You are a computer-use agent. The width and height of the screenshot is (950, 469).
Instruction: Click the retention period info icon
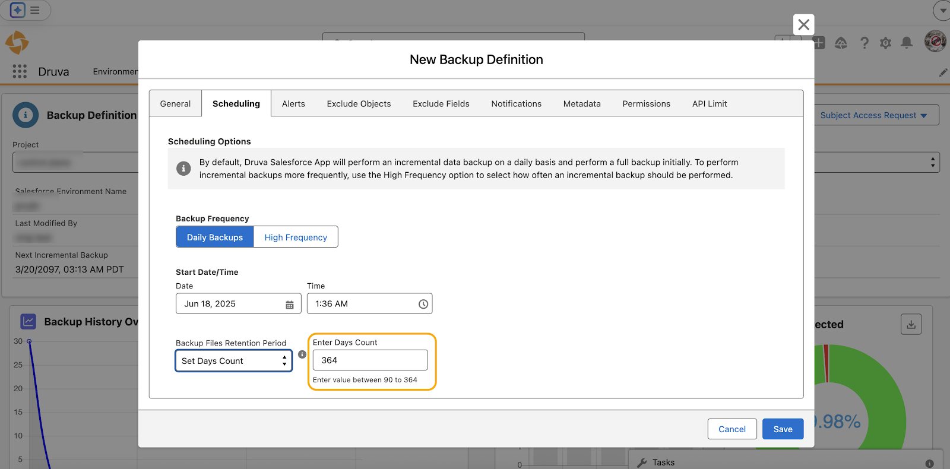[302, 354]
